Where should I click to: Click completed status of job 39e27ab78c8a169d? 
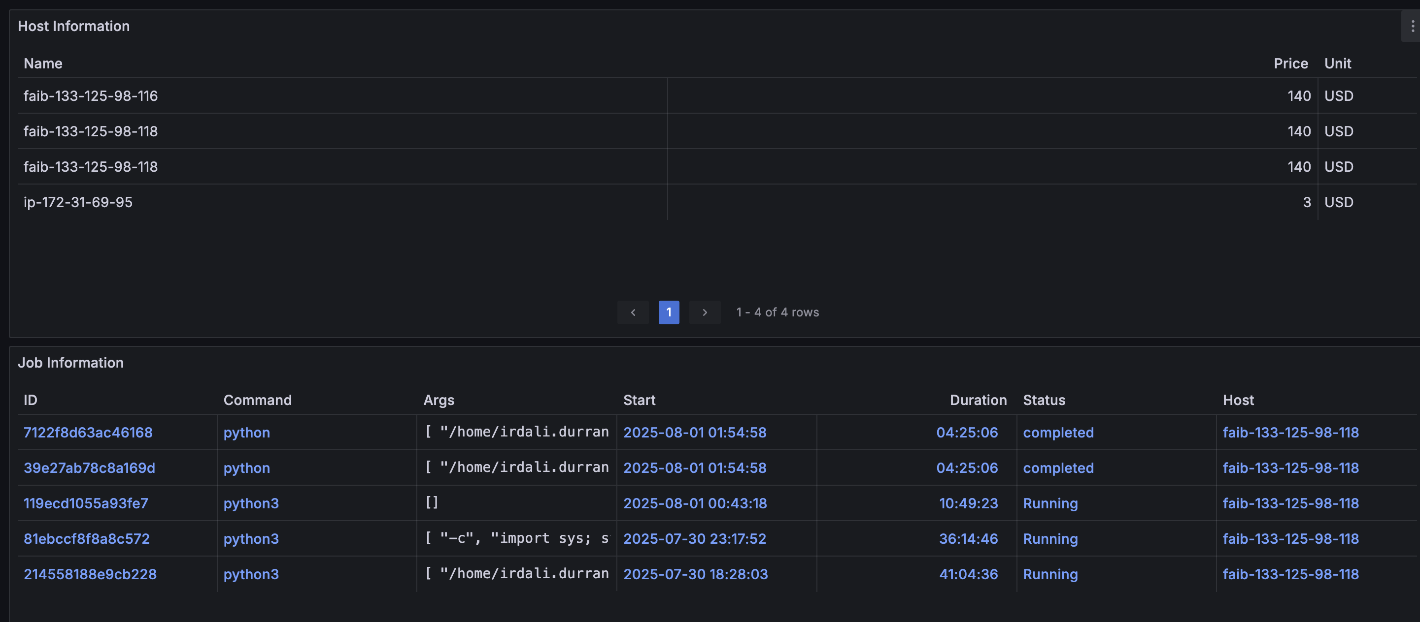[x=1058, y=467]
